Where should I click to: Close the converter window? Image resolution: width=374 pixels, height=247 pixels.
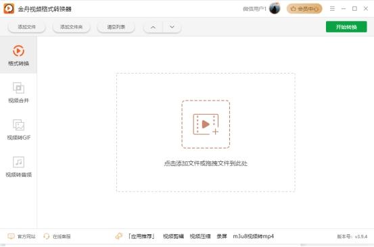coord(366,9)
